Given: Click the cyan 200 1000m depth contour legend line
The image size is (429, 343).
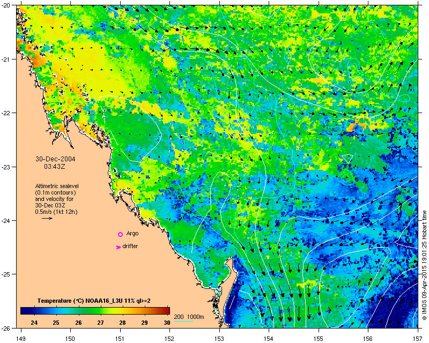Looking at the screenshot, I should (183, 321).
